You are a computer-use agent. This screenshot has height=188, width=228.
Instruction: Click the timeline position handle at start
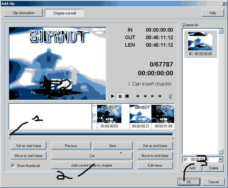pos(10,134)
